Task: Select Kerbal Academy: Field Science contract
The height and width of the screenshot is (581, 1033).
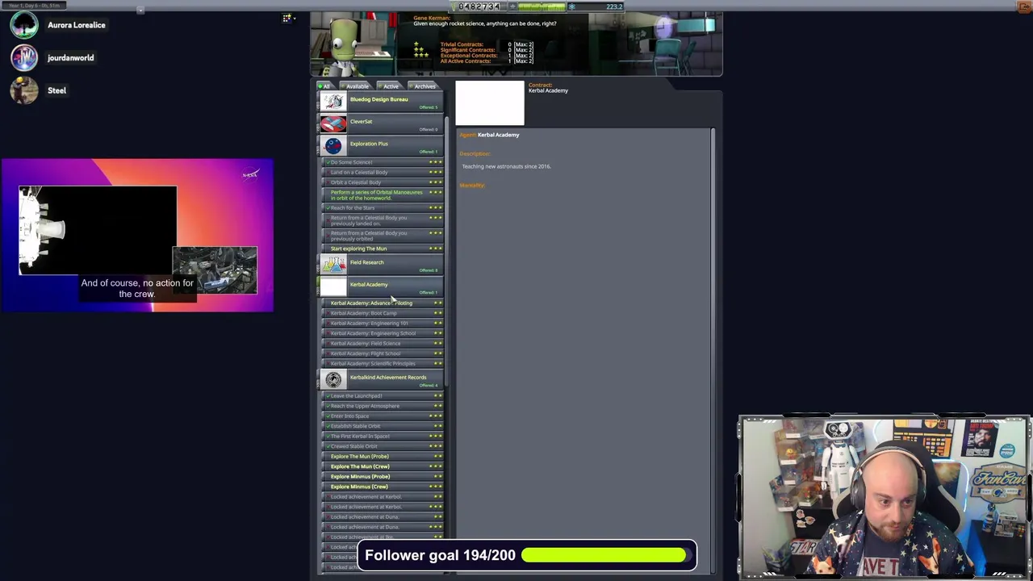Action: click(x=383, y=344)
